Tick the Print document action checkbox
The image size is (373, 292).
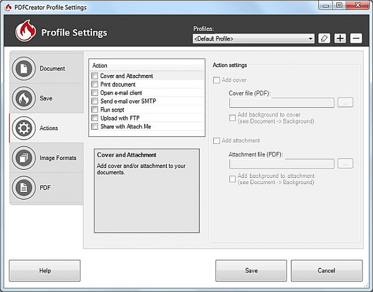pyautogui.click(x=94, y=85)
